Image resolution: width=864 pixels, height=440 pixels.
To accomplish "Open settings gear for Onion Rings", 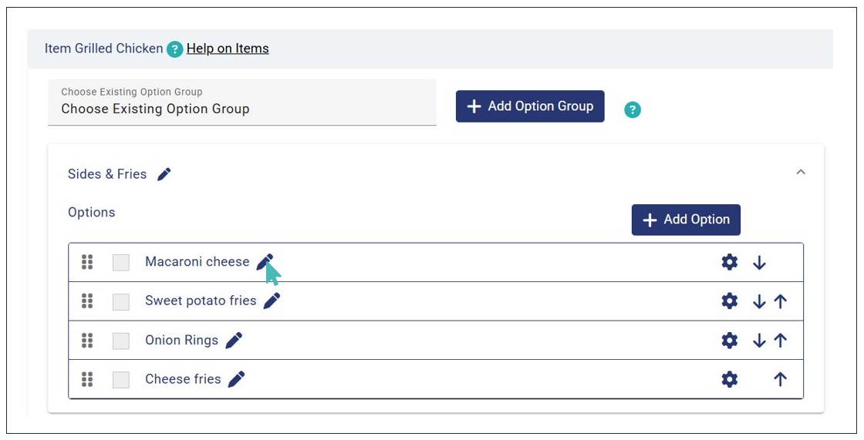I will [729, 340].
